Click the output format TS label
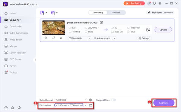This screenshot has width=181, height=112. click(x=116, y=28)
